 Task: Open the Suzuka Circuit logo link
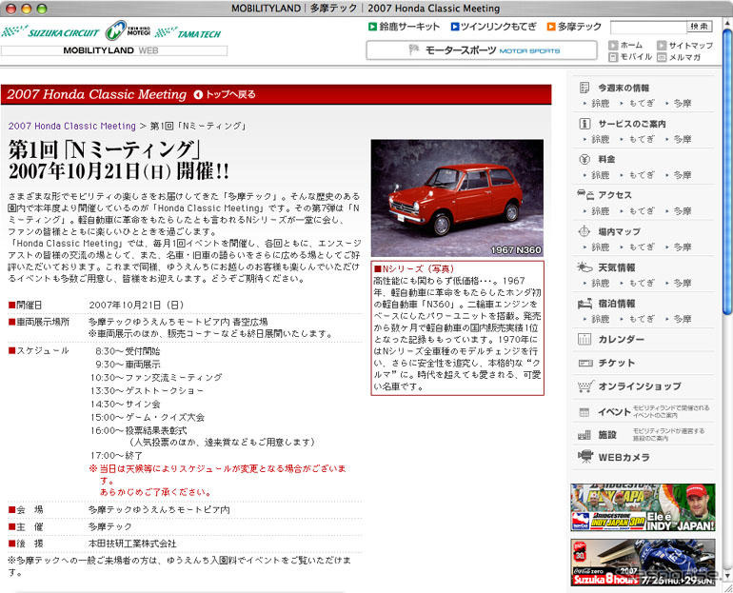(x=50, y=32)
